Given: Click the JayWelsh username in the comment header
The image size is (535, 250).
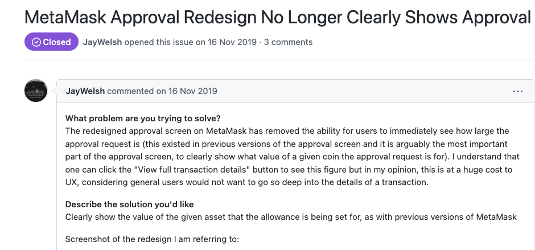Looking at the screenshot, I should 85,91.
